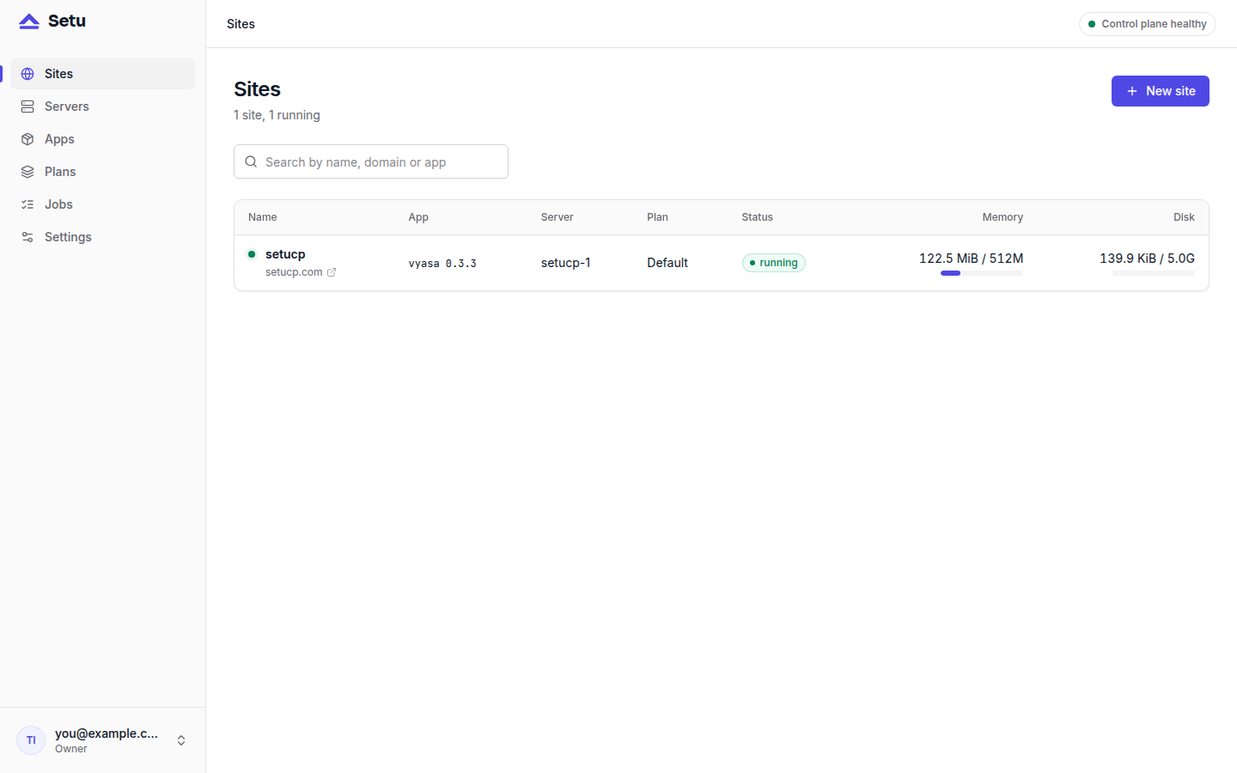This screenshot has height=773, width=1237.
Task: Click the setucp disk usage bar
Action: pos(1154,273)
